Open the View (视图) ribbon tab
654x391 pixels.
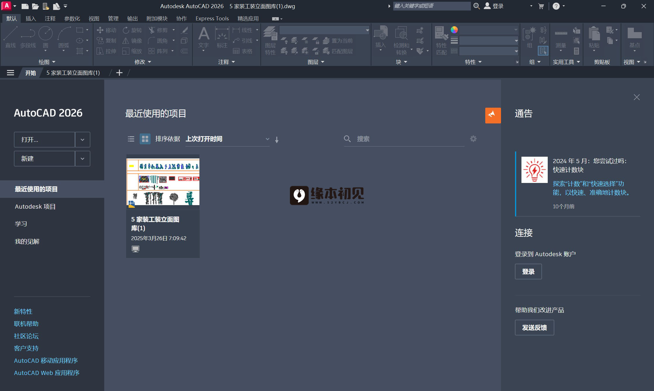click(x=94, y=18)
